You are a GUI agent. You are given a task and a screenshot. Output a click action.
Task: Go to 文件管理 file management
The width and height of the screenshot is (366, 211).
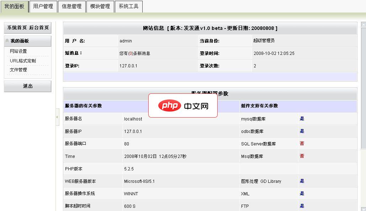point(19,70)
